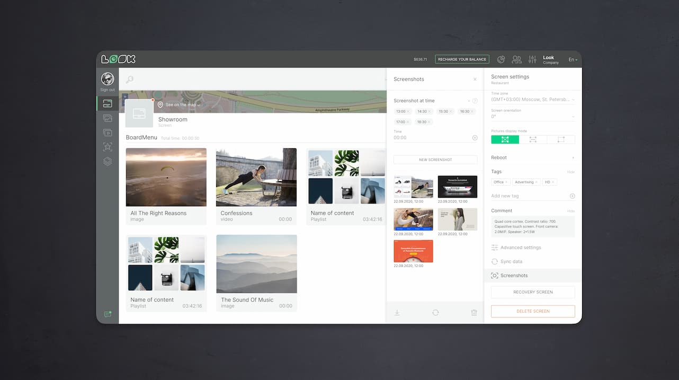Open the playlists section in left sidebar
This screenshot has height=380, width=679.
click(x=108, y=133)
